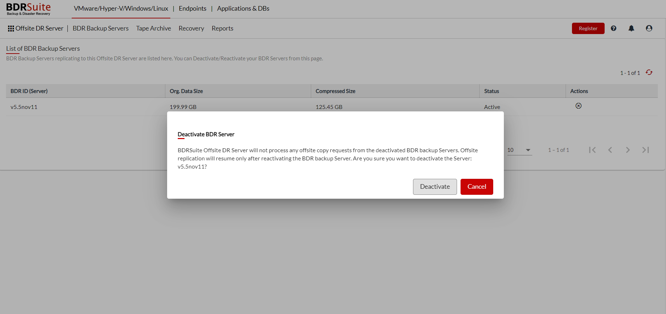Click the bottom pagination 1 - 1 of 1 text
This screenshot has width=666, height=314.
point(558,150)
